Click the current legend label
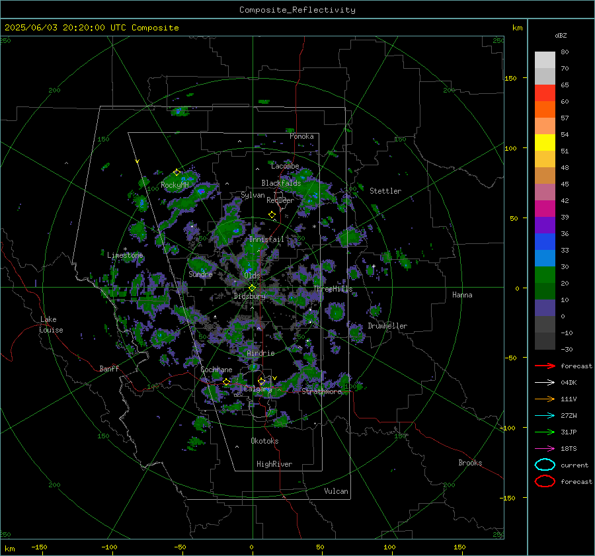The width and height of the screenshot is (595, 556). tap(575, 465)
